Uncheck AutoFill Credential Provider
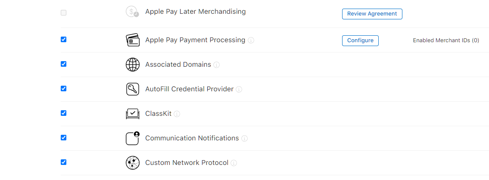The image size is (489, 180). click(x=64, y=89)
